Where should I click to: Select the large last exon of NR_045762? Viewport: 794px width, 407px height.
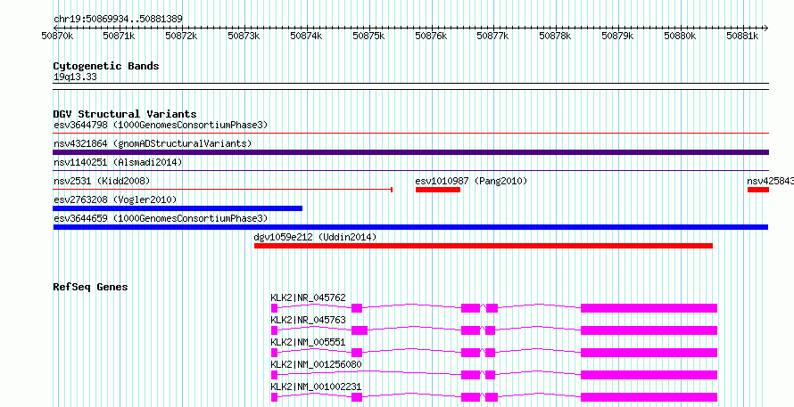tap(649, 308)
